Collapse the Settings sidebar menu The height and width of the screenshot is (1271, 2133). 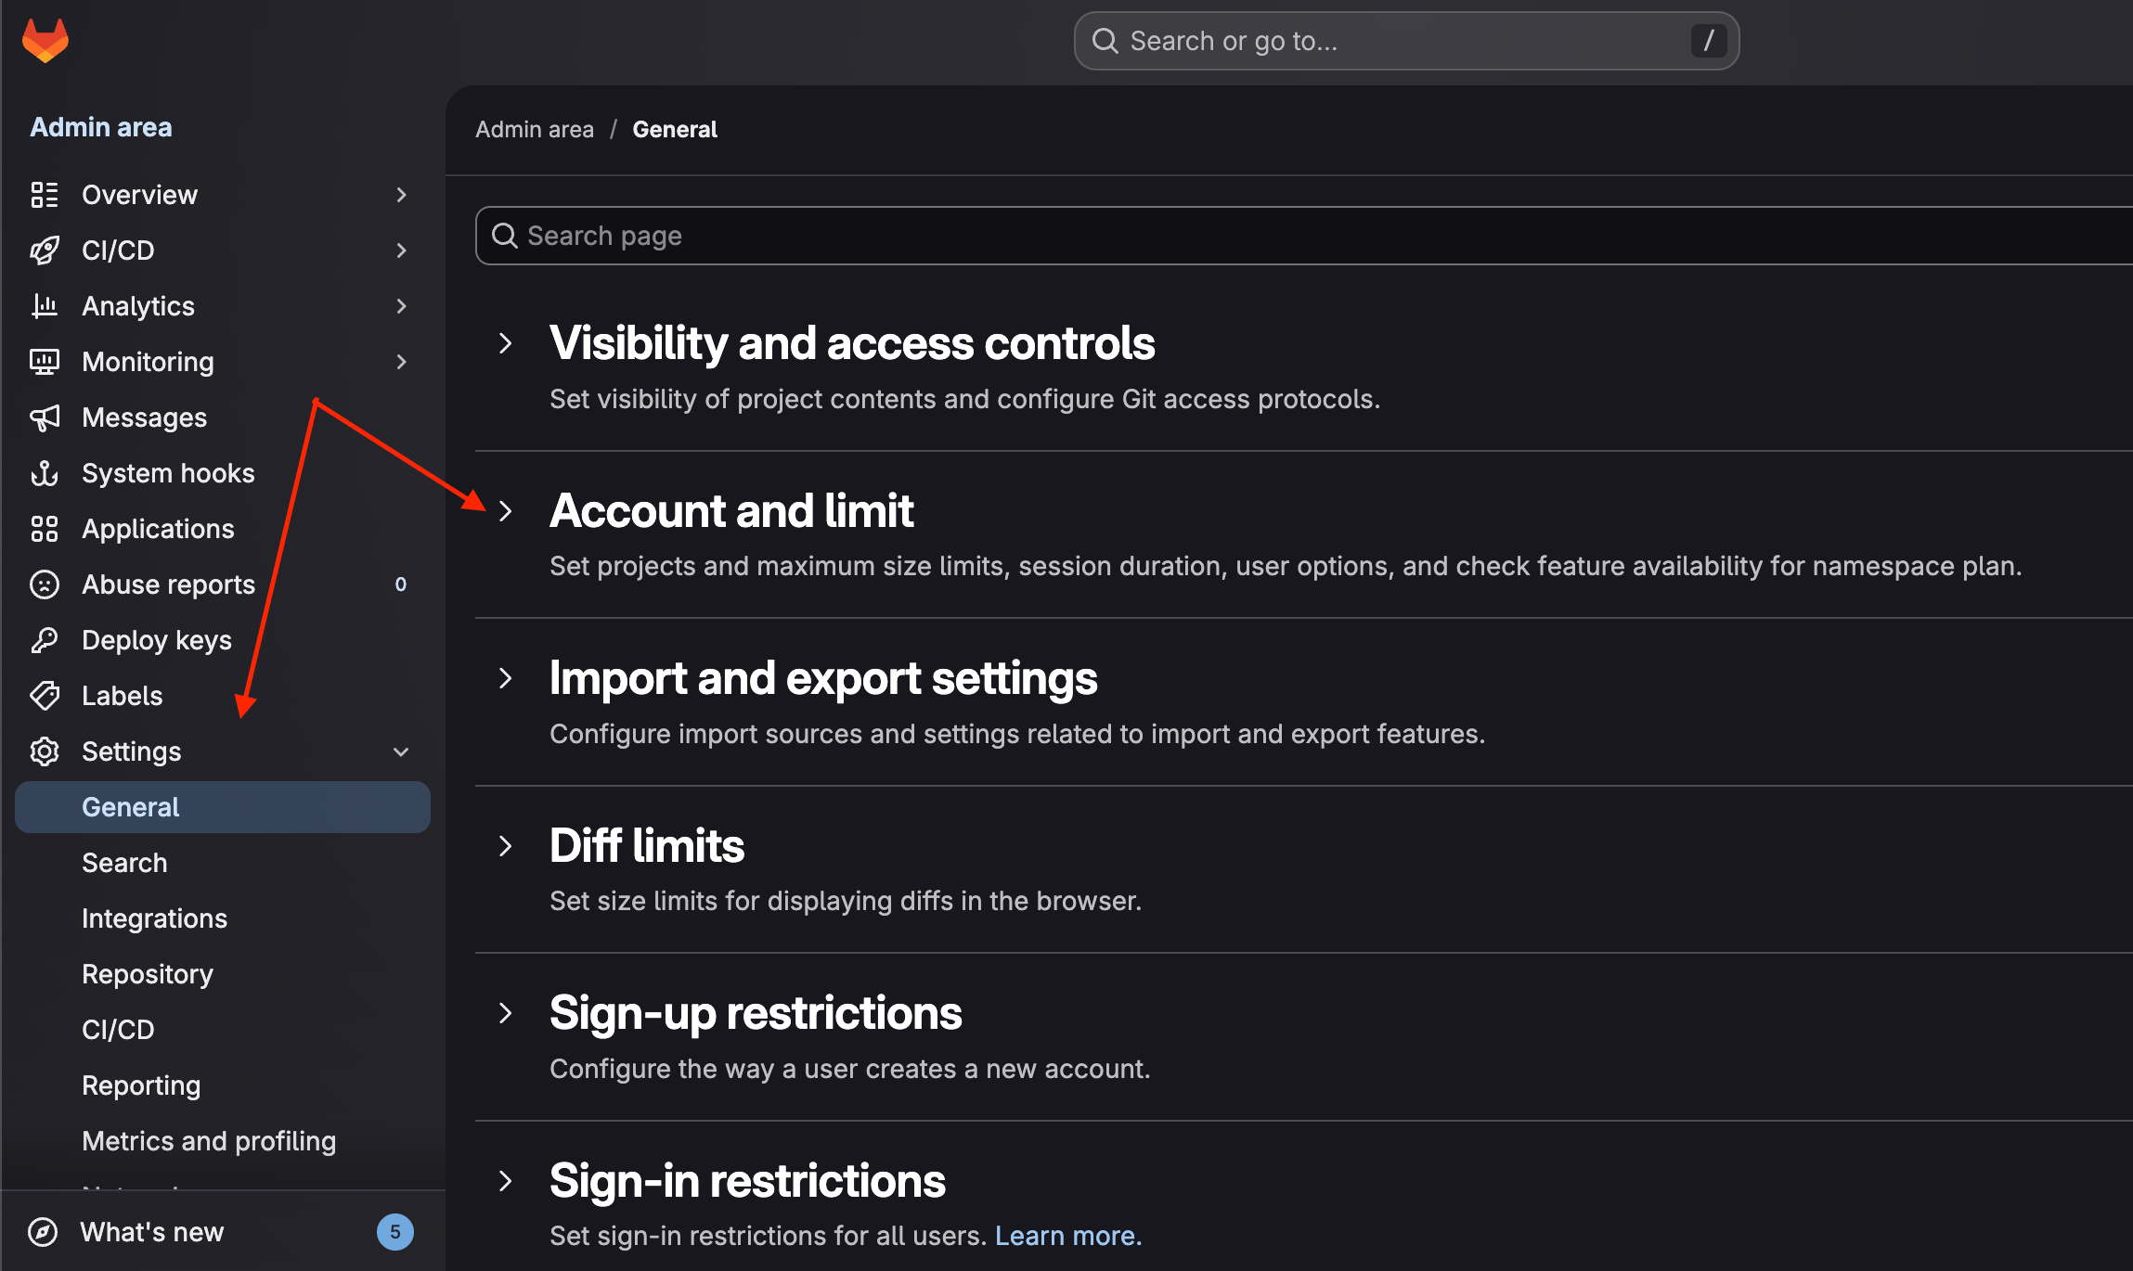(x=401, y=751)
